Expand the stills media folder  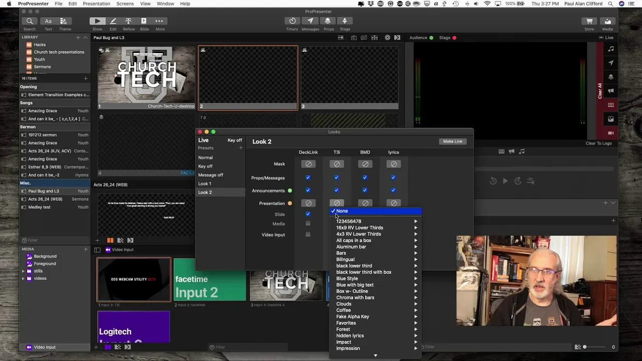tap(23, 271)
